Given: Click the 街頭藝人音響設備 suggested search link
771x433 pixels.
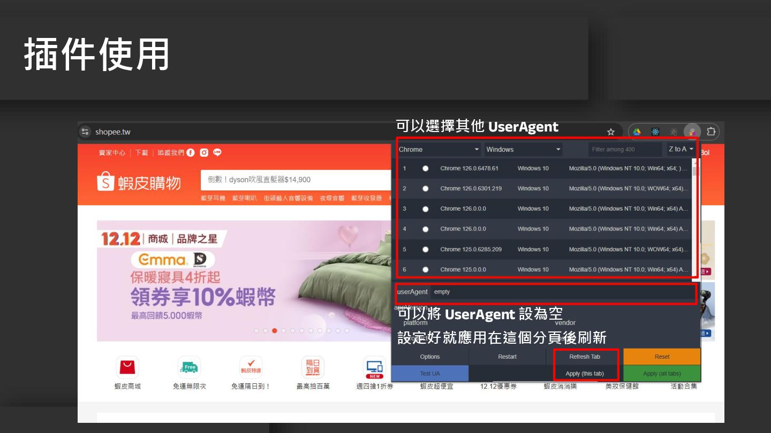Looking at the screenshot, I should (x=288, y=198).
